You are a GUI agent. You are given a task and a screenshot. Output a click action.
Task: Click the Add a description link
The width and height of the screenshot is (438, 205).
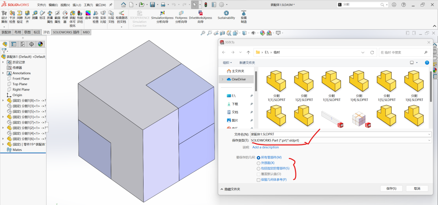click(266, 147)
